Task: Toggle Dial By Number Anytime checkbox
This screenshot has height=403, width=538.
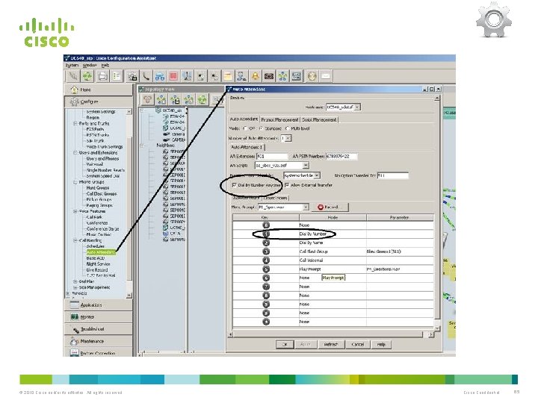Action: (235, 185)
